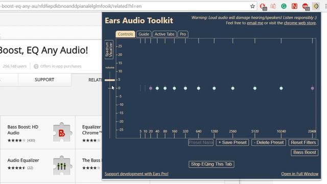
Task: Select the 2560 Hz filter dot
Action: click(233, 88)
